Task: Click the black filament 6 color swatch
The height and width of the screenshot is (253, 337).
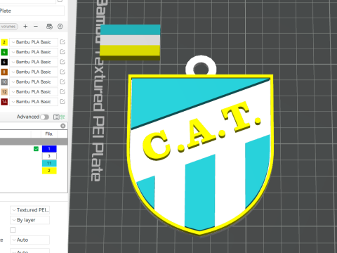Action: [4, 62]
